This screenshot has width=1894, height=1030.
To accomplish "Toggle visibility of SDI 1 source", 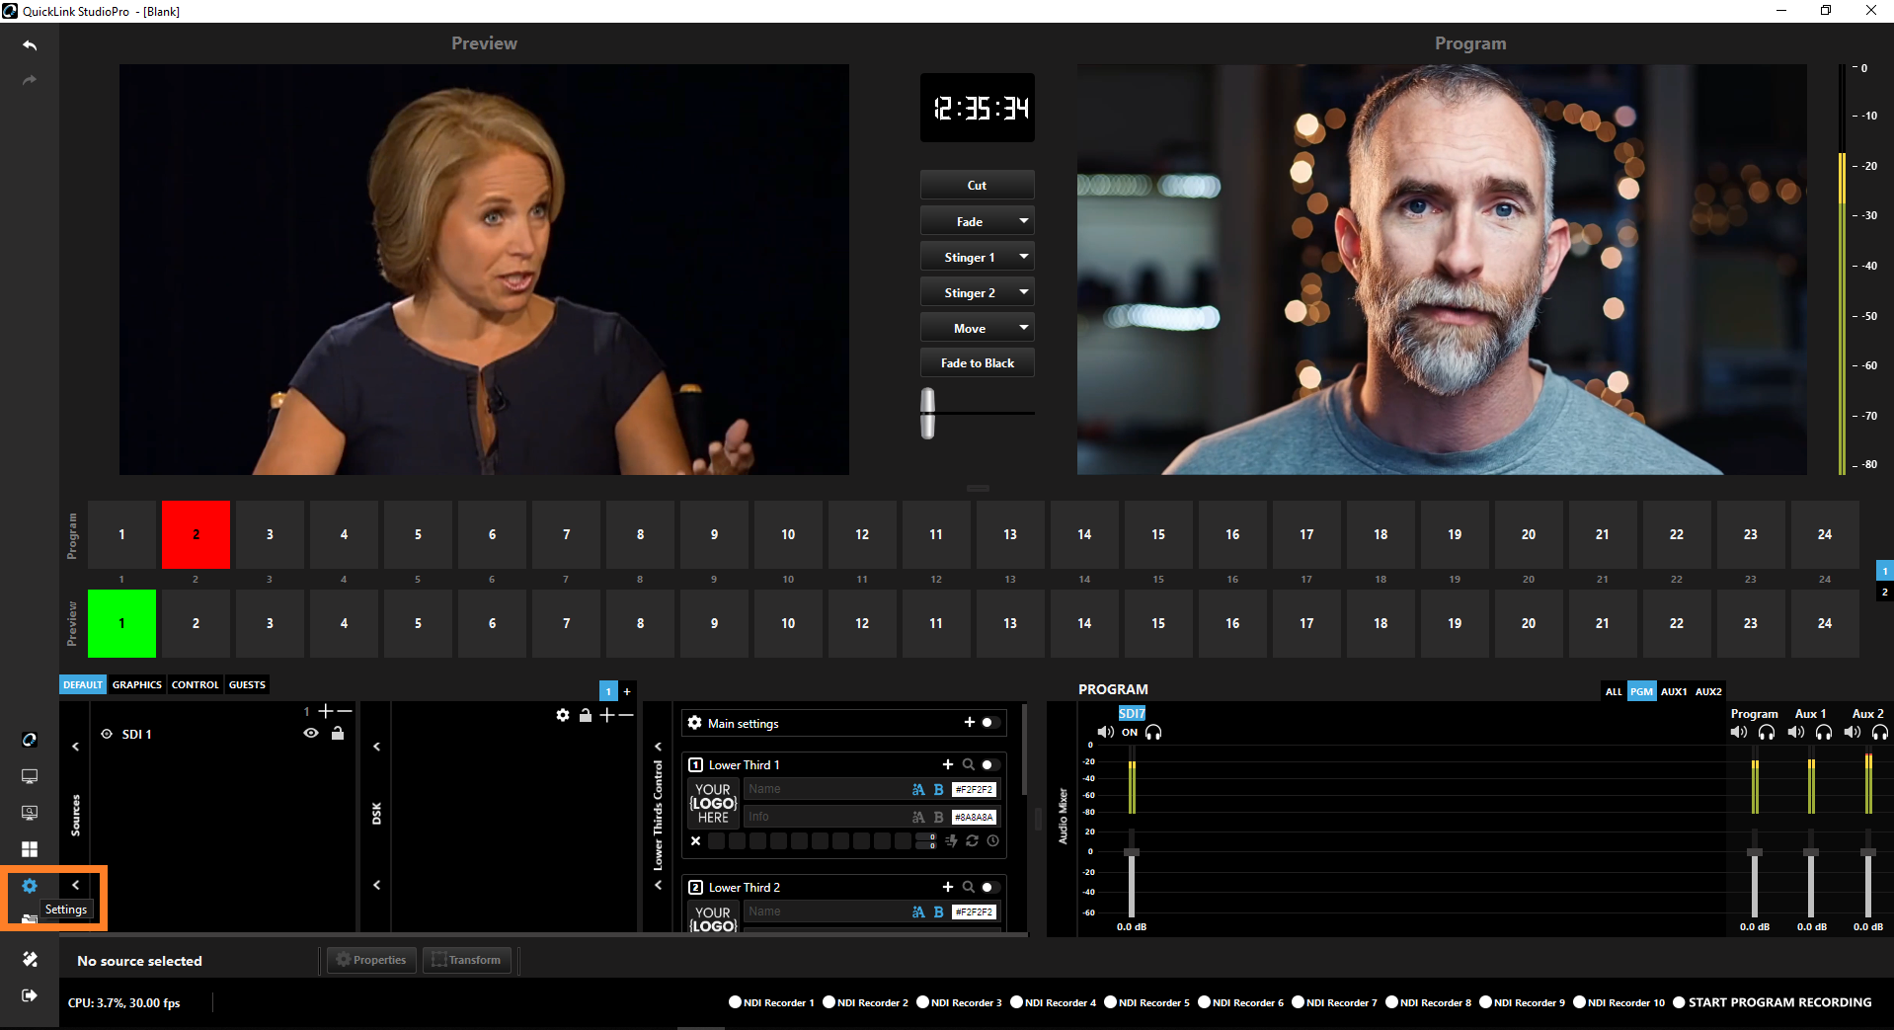I will coord(311,734).
